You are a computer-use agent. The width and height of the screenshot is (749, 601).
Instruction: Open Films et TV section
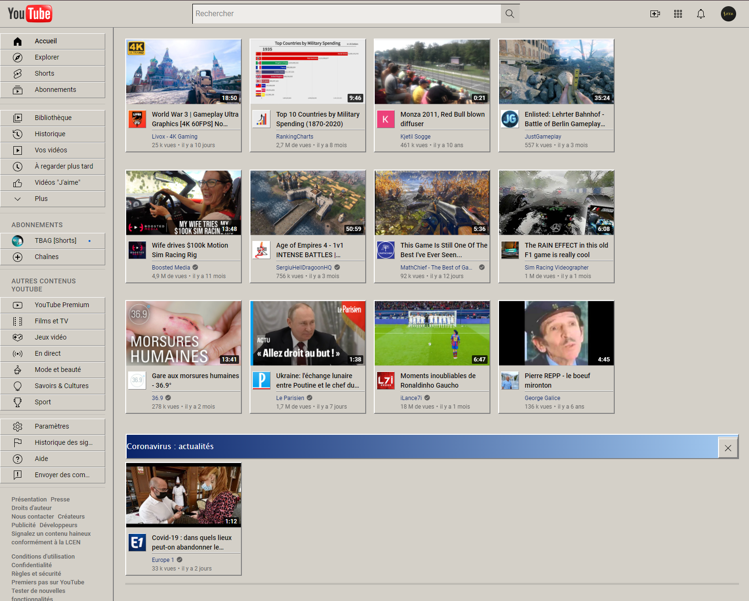coord(52,321)
